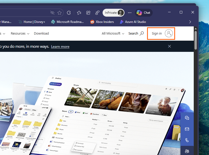Open Copilot Chat button
This screenshot has height=155, width=209.
[x=144, y=13]
